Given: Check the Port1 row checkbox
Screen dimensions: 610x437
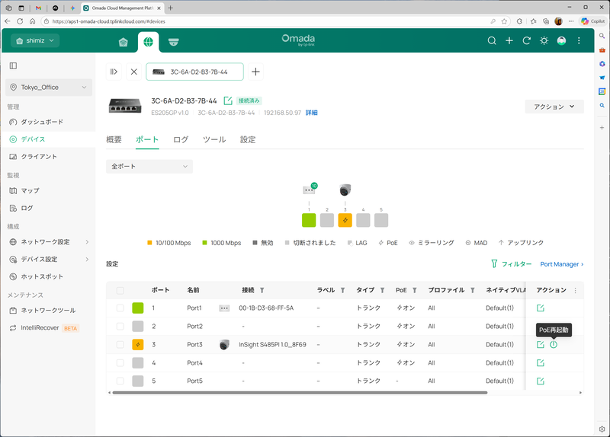Looking at the screenshot, I should click(x=120, y=308).
